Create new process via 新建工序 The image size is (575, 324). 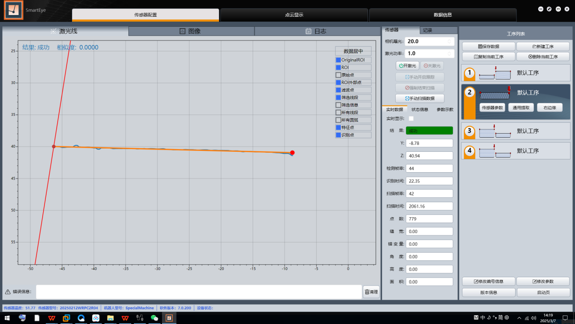tap(543, 46)
